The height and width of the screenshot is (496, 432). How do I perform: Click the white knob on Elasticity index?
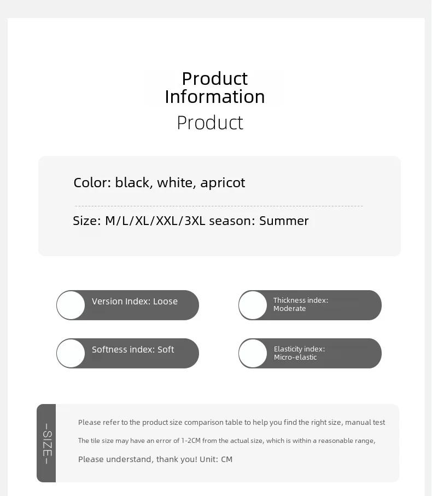tap(253, 353)
